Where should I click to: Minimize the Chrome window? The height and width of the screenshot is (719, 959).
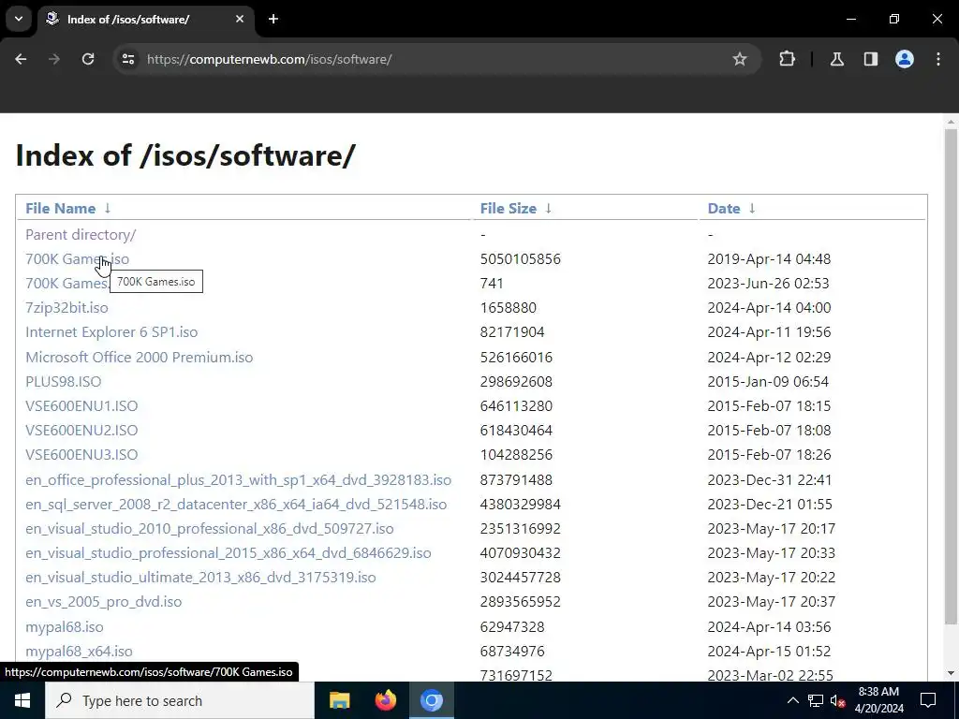tap(850, 19)
